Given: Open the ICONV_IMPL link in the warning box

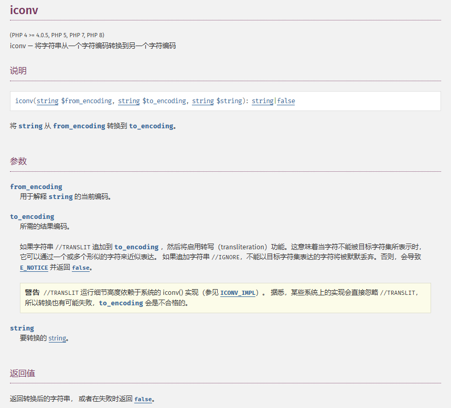Looking at the screenshot, I should pos(238,293).
